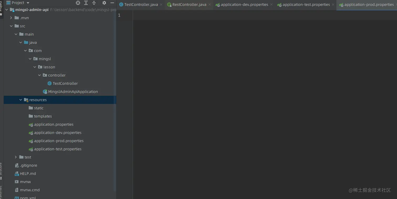The height and width of the screenshot is (199, 397).
Task: Click the icon of application-prod.properties in tree
Action: [31, 141]
